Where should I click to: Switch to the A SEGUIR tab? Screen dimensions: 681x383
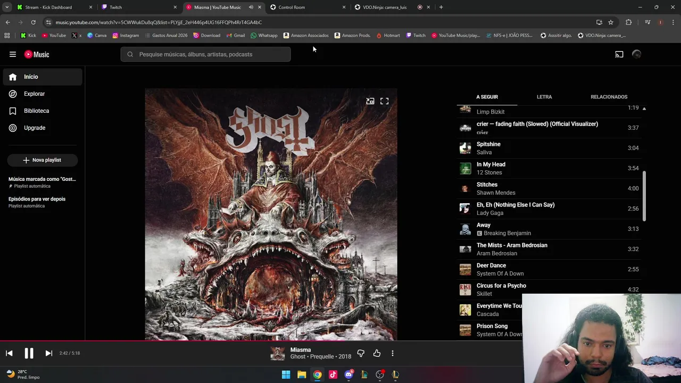coord(487,97)
